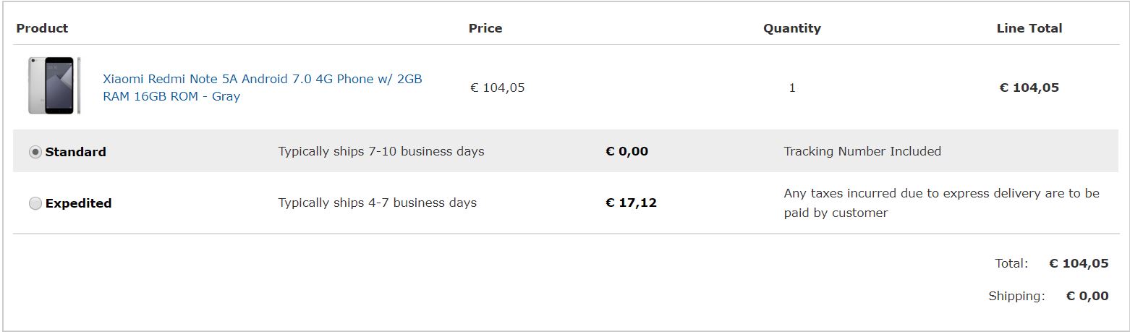Image resolution: width=1130 pixels, height=332 pixels.
Task: Click the Quantity column header
Action: pos(792,28)
